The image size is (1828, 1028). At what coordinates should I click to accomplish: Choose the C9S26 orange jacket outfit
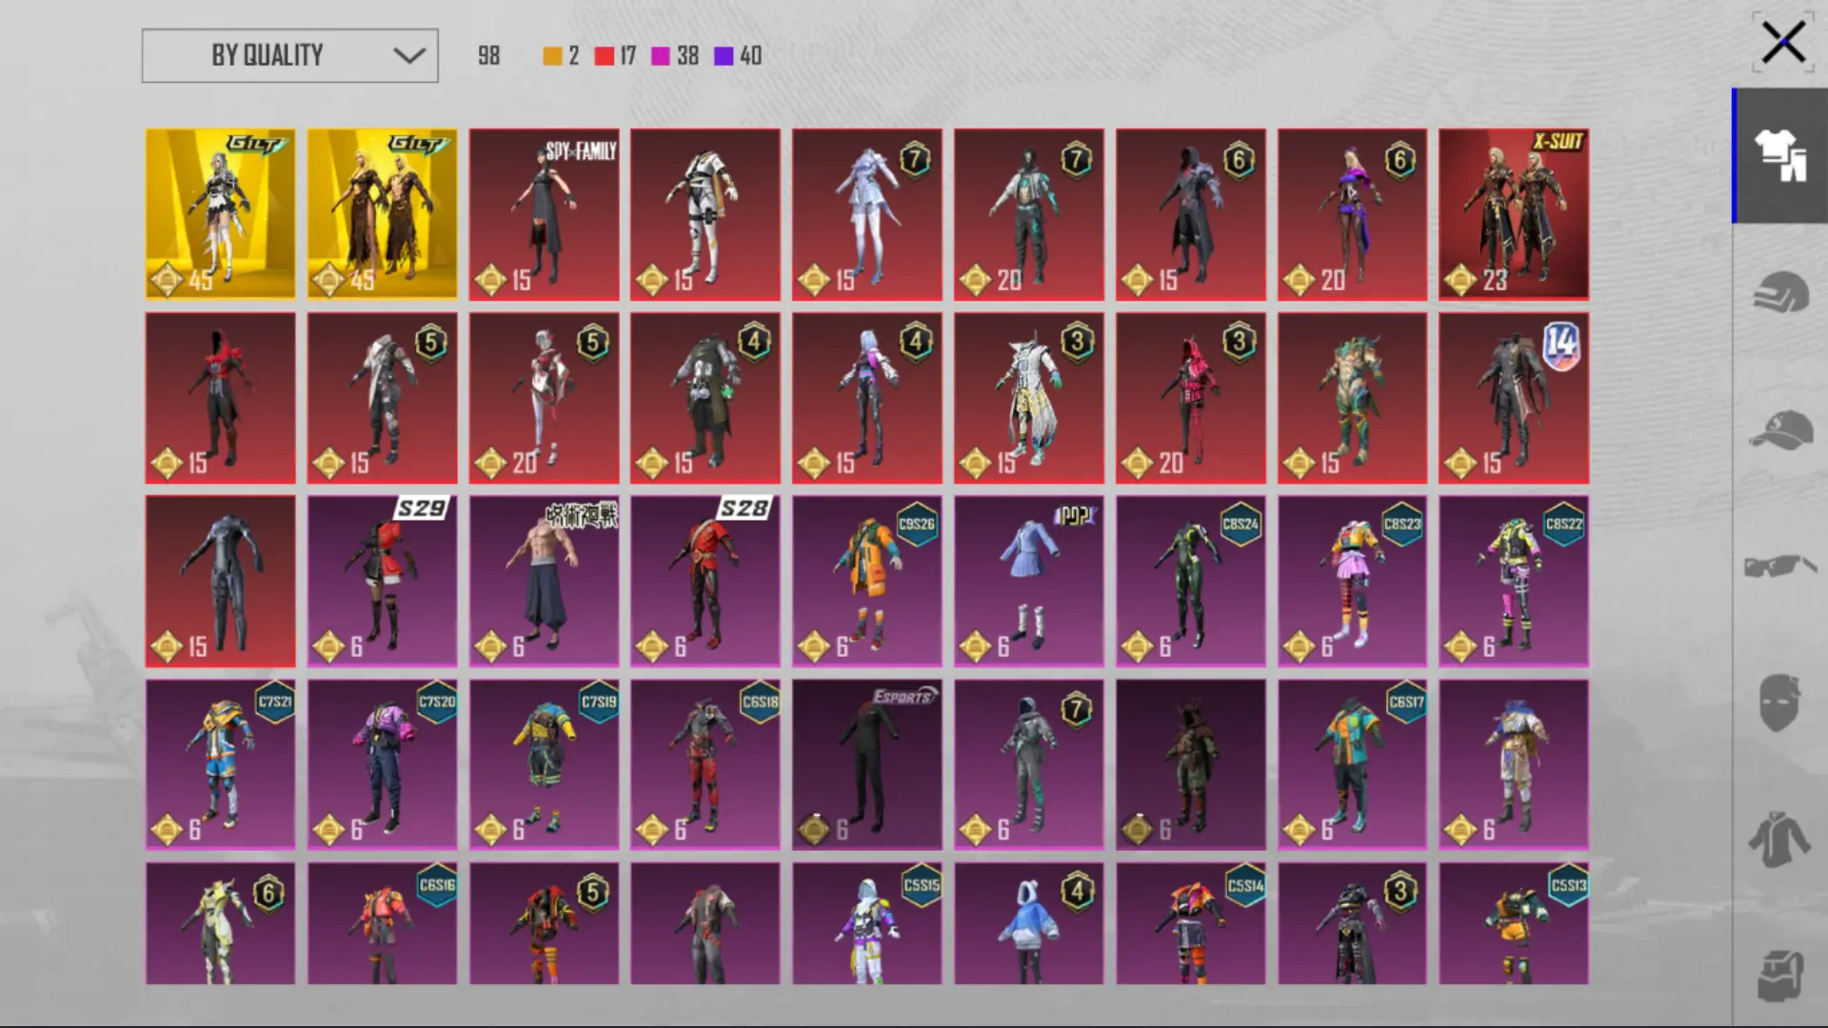coord(866,581)
